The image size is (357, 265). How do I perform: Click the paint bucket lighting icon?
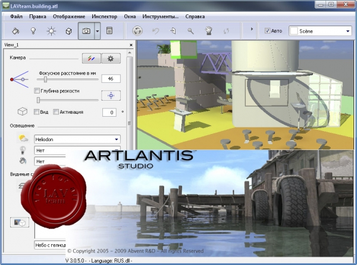(23, 161)
